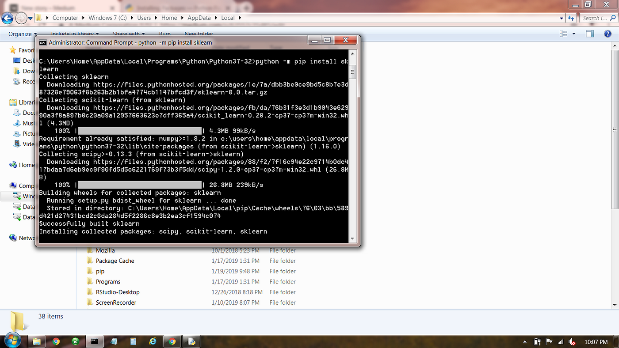This screenshot has width=619, height=348.
Task: Unmute the system volume speaker
Action: point(572,341)
